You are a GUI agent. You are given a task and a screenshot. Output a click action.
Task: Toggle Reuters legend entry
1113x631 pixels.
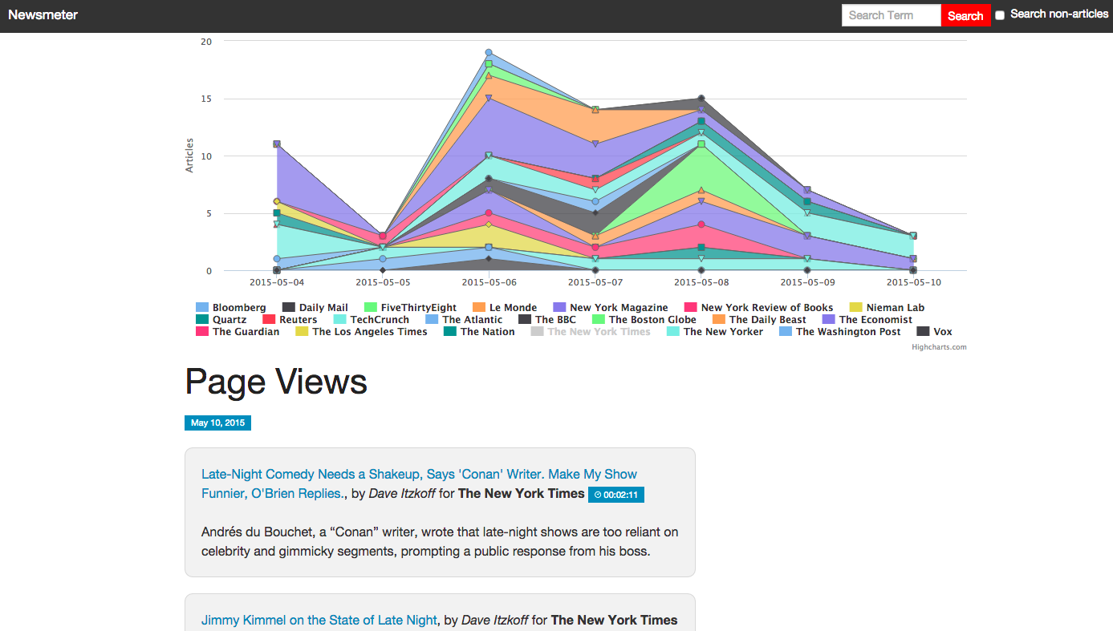coord(290,320)
